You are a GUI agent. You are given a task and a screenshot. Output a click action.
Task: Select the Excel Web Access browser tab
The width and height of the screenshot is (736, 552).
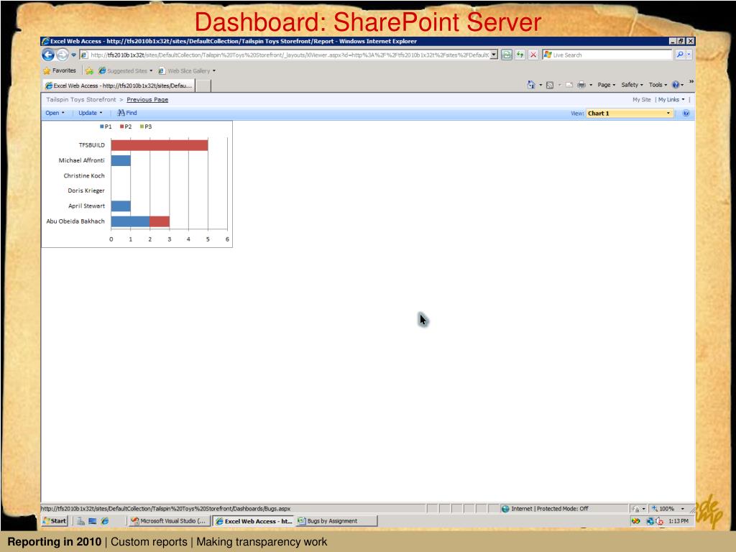119,86
